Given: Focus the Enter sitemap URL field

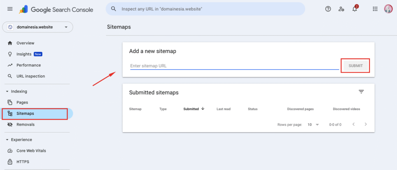Looking at the screenshot, I should pyautogui.click(x=235, y=66).
